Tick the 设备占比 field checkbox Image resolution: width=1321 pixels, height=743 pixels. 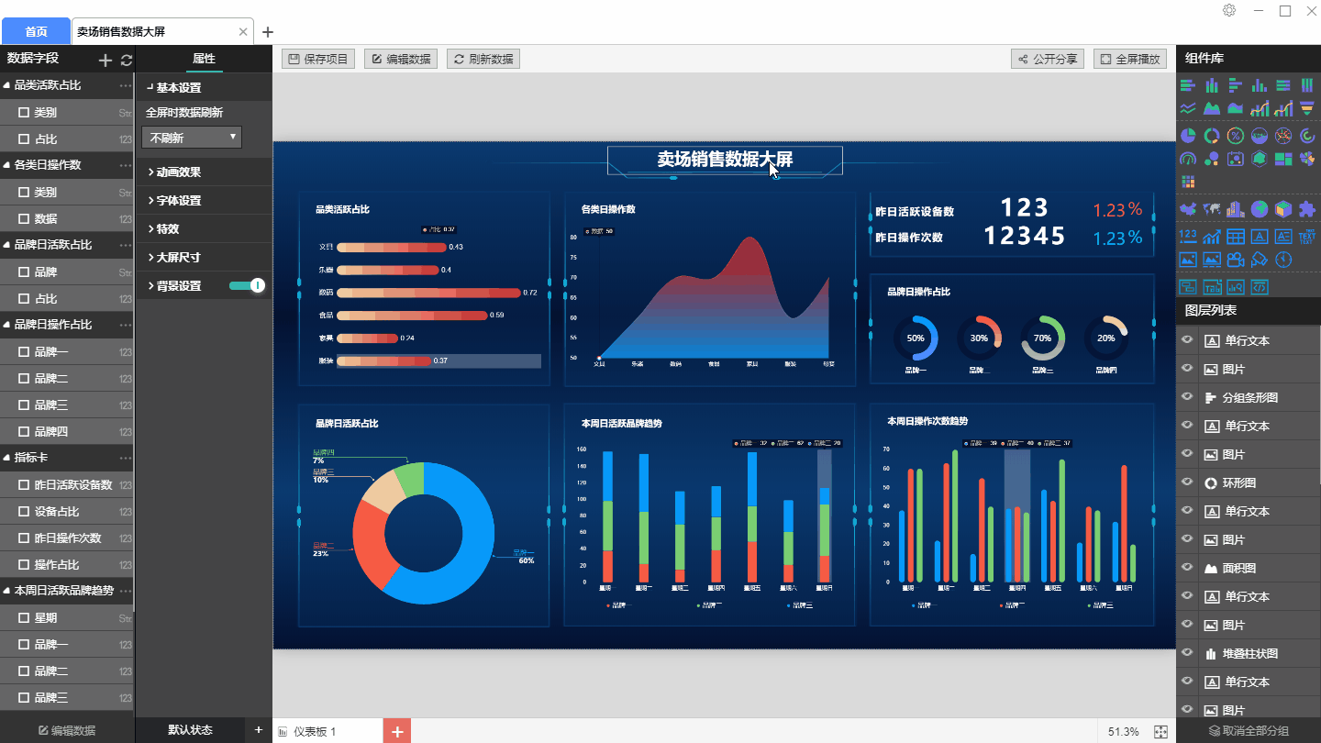pyautogui.click(x=24, y=511)
